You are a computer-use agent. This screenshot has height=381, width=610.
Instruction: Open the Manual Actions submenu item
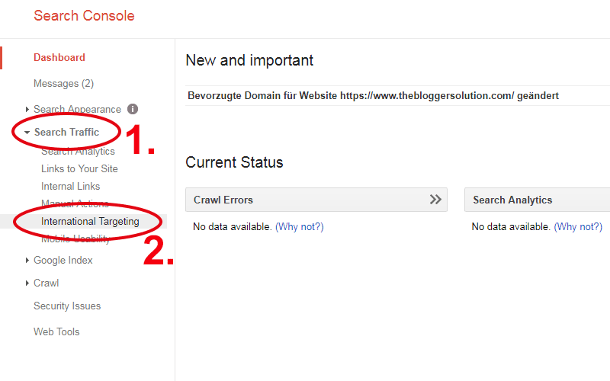[x=75, y=203]
